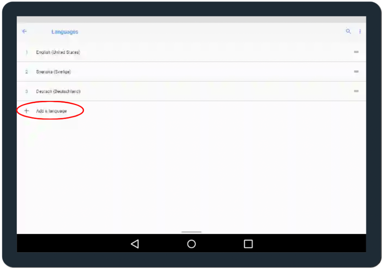Grab the drag handle for English (United States)

[356, 52]
